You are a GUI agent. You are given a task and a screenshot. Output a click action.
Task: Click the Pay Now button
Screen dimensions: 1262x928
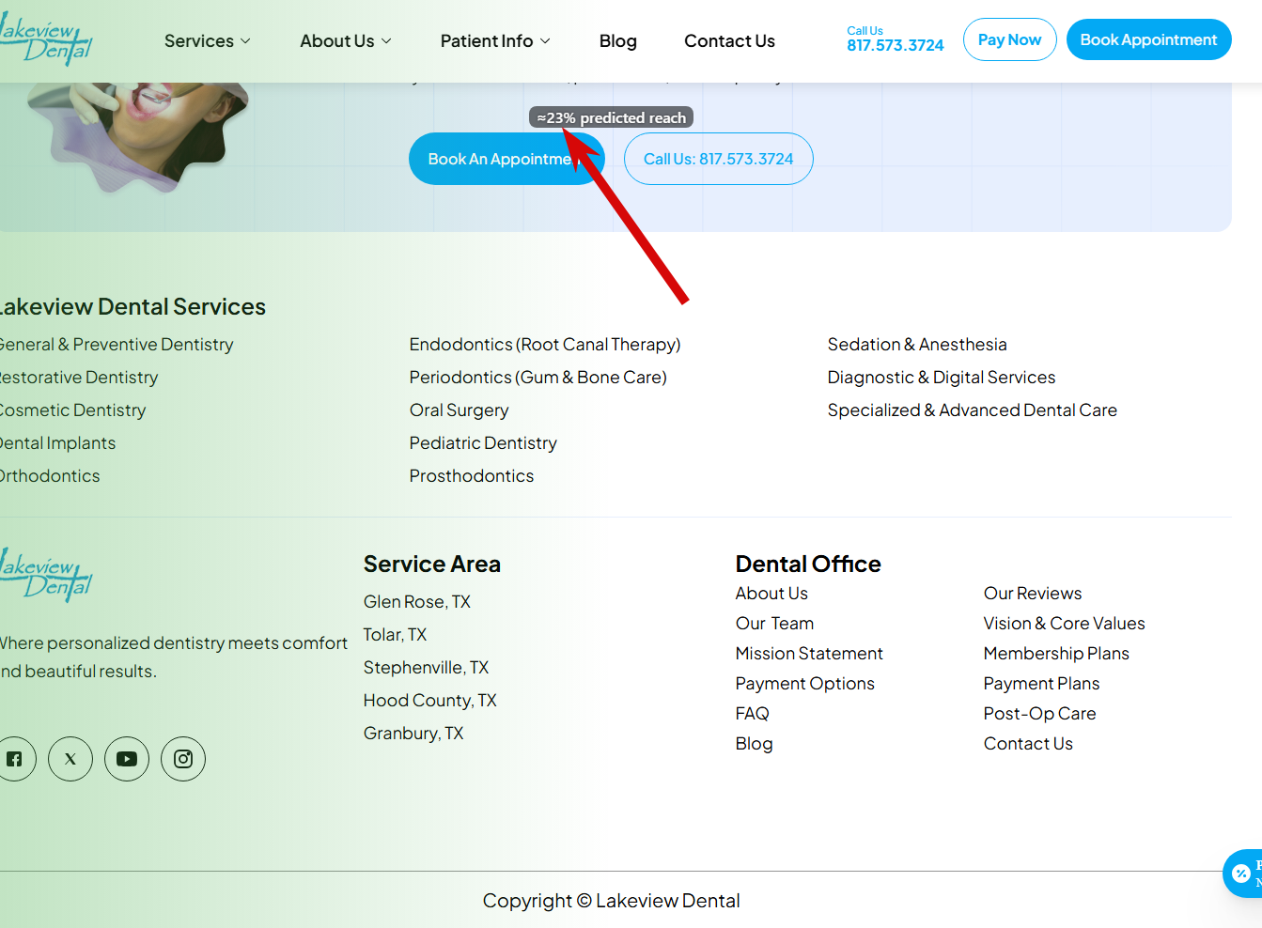(1010, 39)
